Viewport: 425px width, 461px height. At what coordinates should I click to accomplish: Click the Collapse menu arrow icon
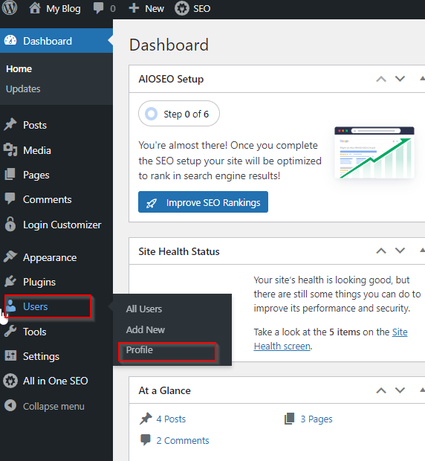pos(10,406)
